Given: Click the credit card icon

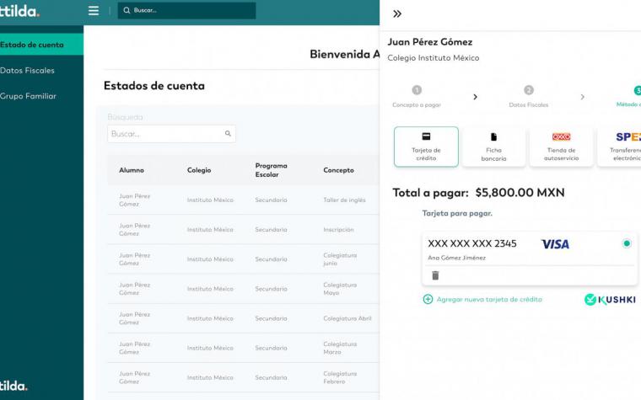Looking at the screenshot, I should click(x=426, y=136).
